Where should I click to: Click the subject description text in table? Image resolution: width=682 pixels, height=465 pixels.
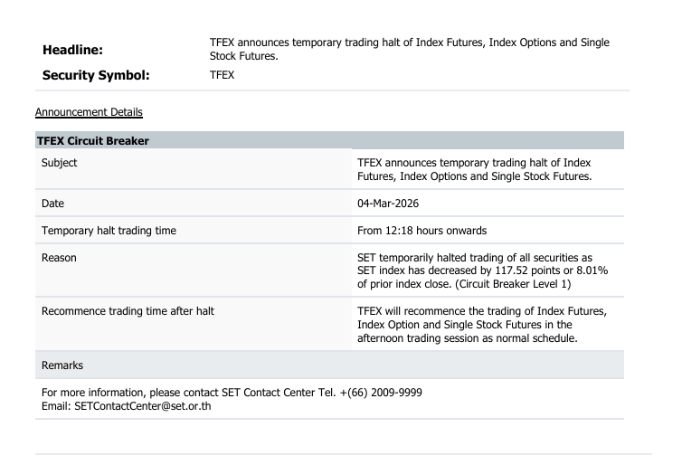(x=475, y=170)
